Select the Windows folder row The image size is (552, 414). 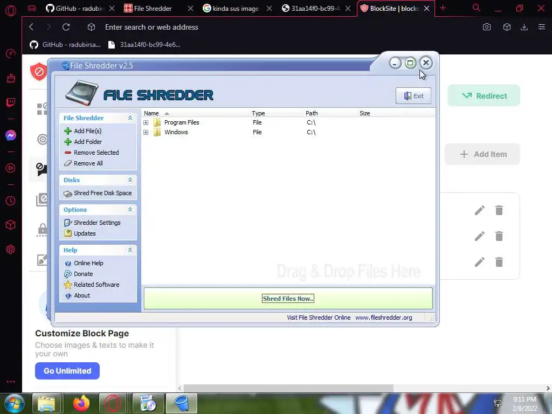pos(288,133)
